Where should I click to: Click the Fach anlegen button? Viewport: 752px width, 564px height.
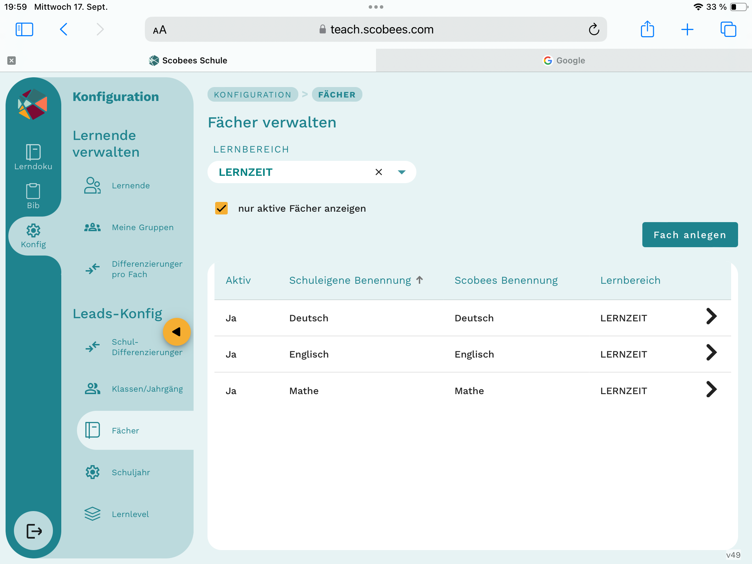[x=690, y=235]
